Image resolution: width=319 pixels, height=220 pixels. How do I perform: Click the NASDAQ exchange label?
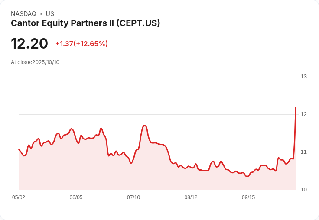click(x=23, y=14)
